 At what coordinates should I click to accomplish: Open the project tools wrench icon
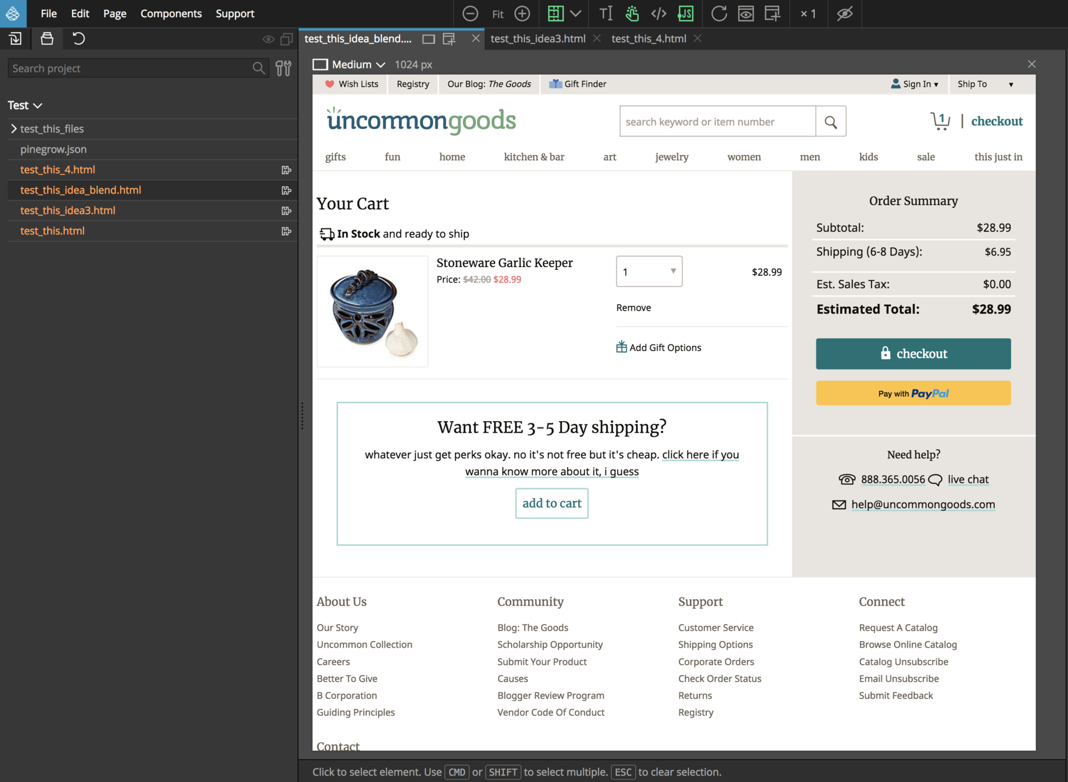(x=284, y=68)
